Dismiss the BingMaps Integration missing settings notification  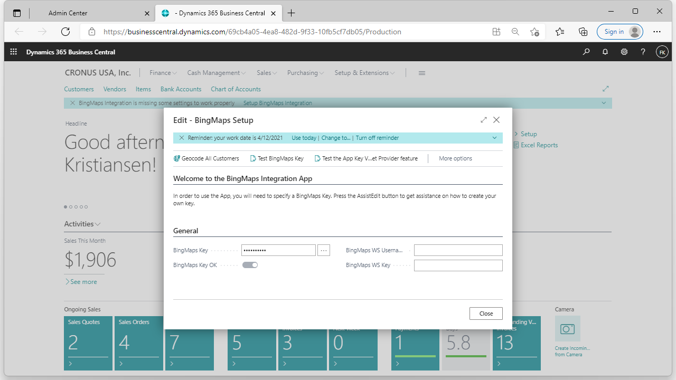(72, 103)
